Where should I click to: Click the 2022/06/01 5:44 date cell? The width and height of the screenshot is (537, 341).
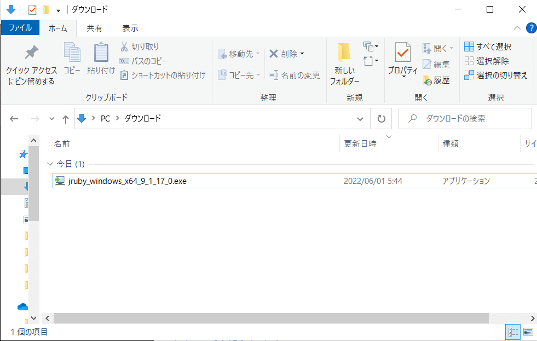coord(373,181)
